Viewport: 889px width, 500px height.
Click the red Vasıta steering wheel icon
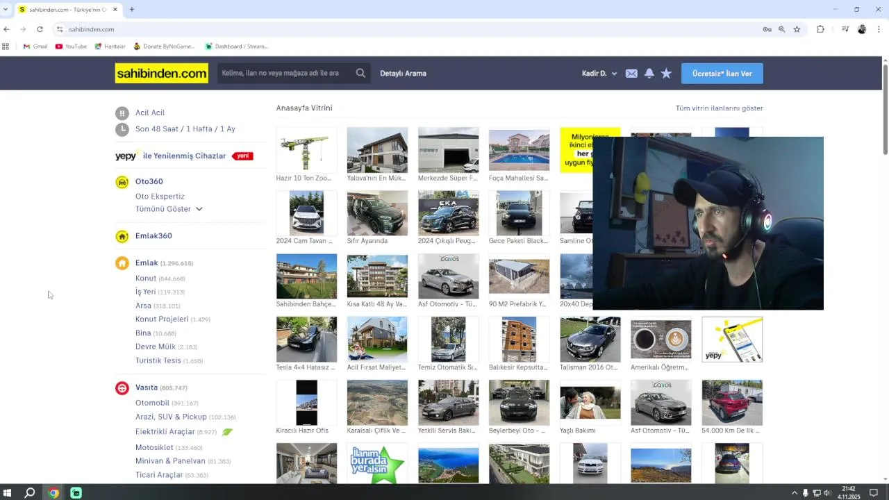pos(122,388)
